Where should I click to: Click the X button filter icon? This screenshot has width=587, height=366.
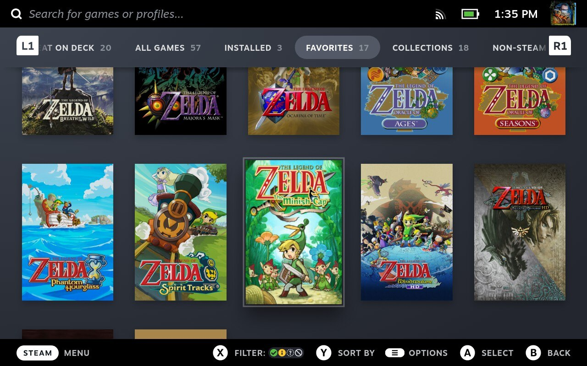coord(221,353)
